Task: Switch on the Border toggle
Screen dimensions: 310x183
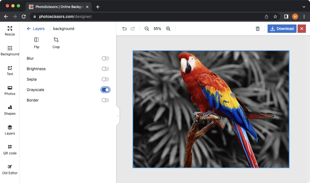Action: coord(105,100)
